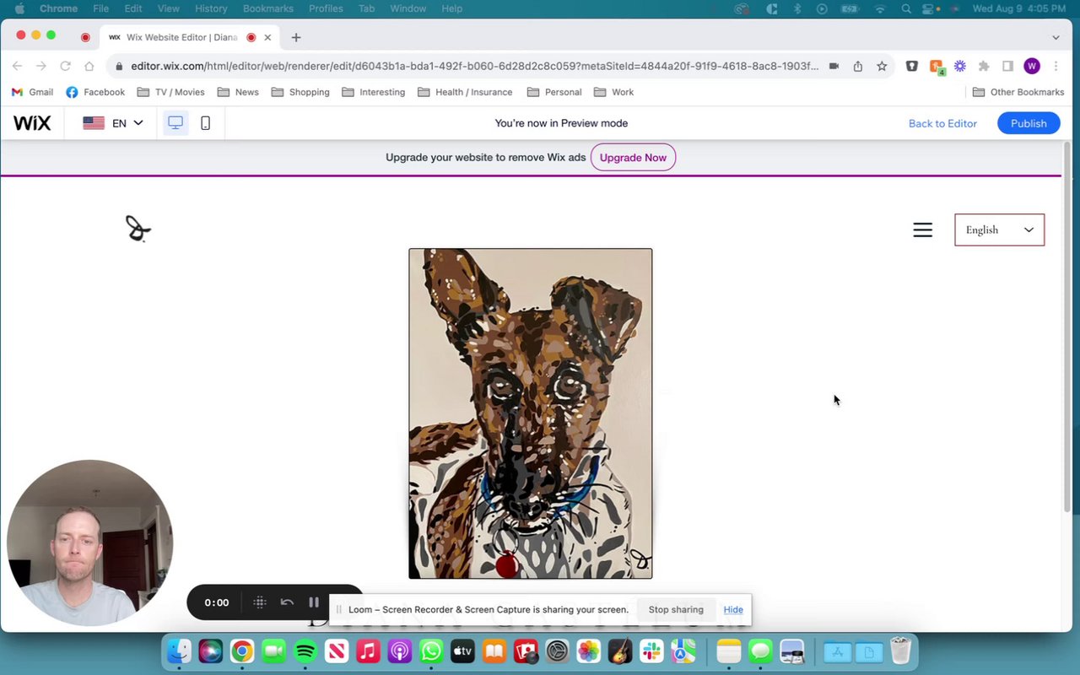Image resolution: width=1080 pixels, height=675 pixels.
Task: Open Spotlight search in menu bar
Action: click(x=906, y=8)
